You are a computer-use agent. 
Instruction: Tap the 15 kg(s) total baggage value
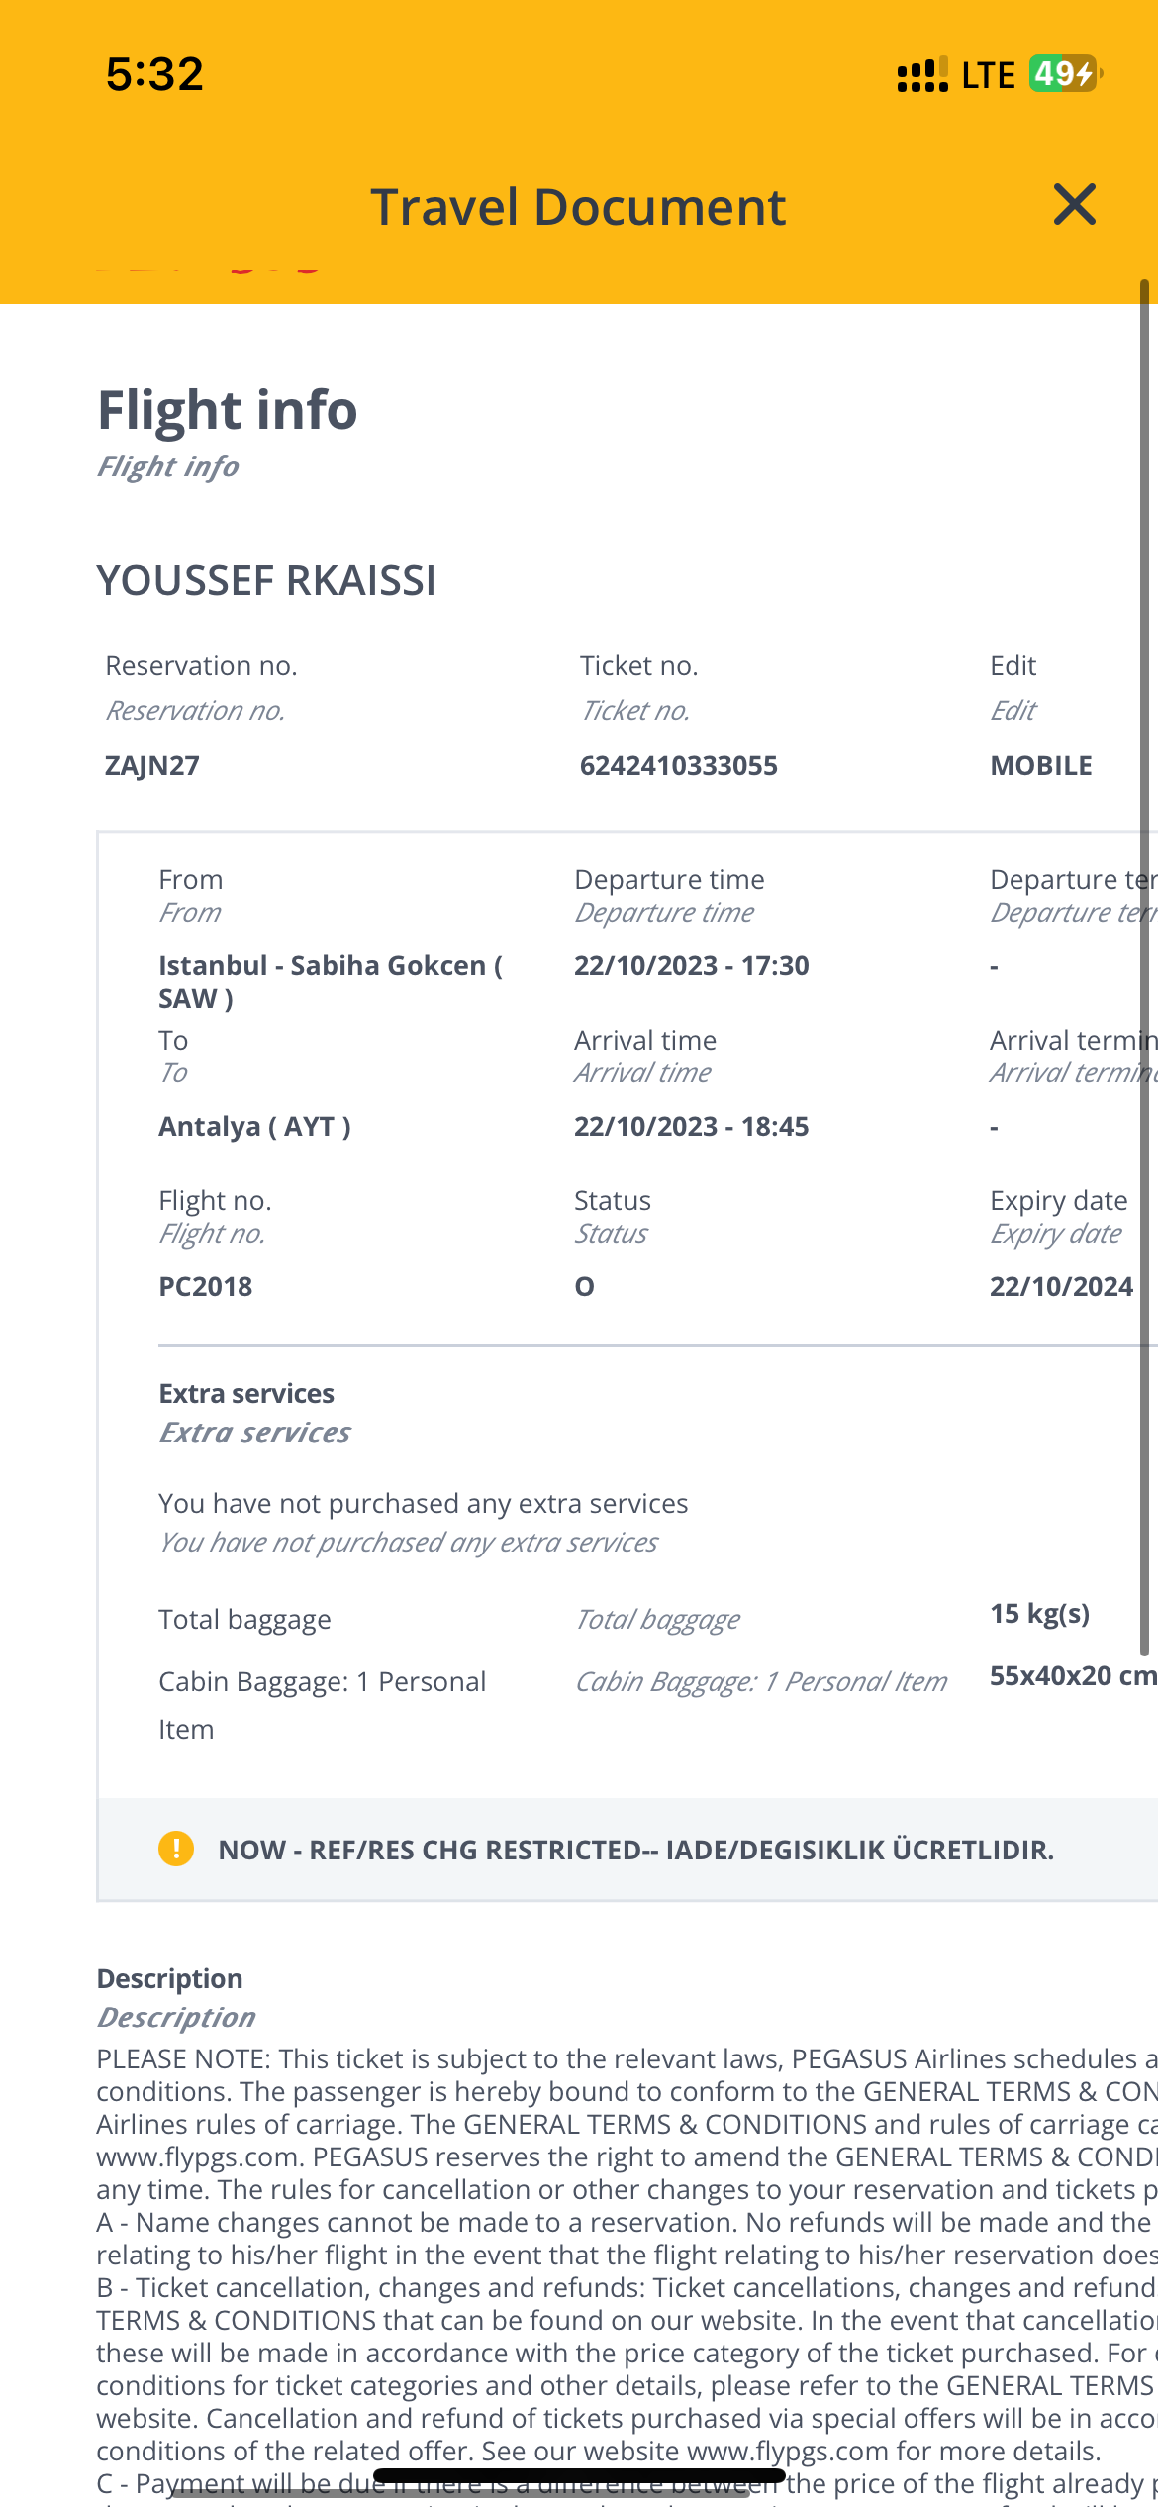click(x=1040, y=1614)
